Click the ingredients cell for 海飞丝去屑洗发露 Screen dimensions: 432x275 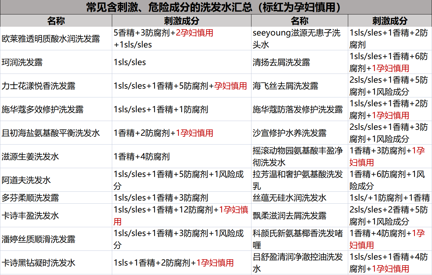(x=390, y=85)
